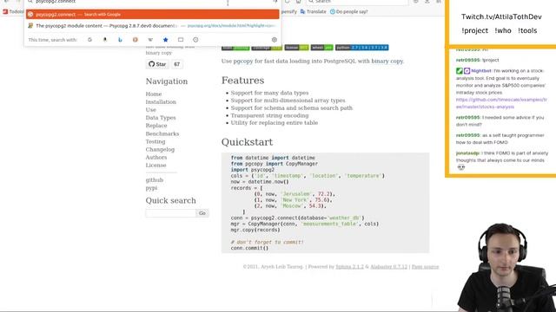Screen dimensions: 556x312
Task: Click the build status badge
Action: (x=235, y=48)
